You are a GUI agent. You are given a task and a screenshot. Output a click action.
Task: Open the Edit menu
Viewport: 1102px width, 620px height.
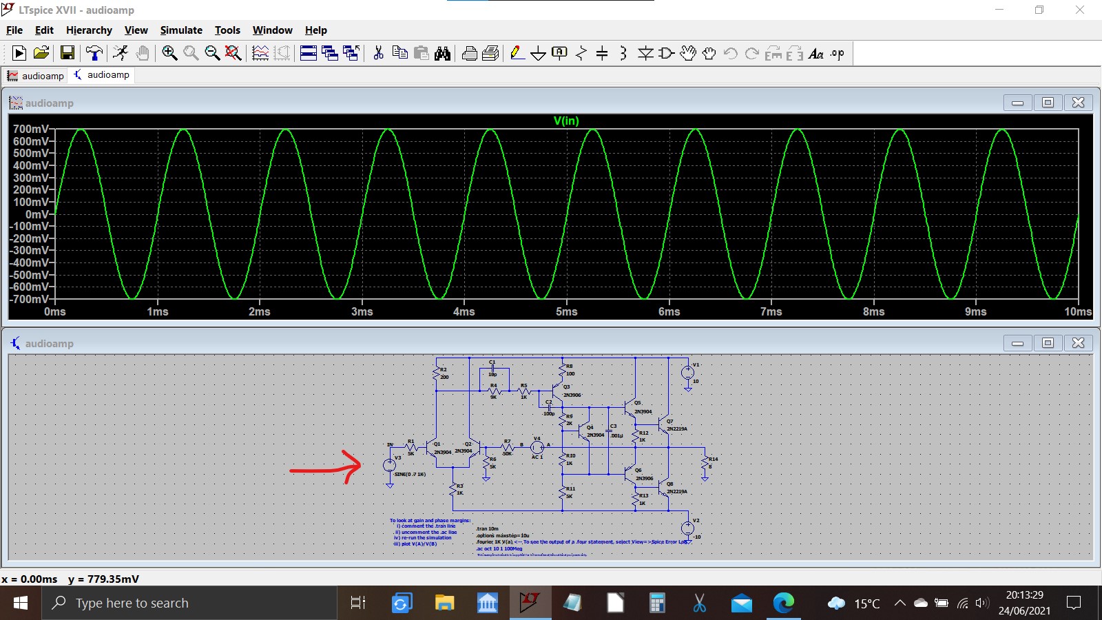[x=44, y=30]
